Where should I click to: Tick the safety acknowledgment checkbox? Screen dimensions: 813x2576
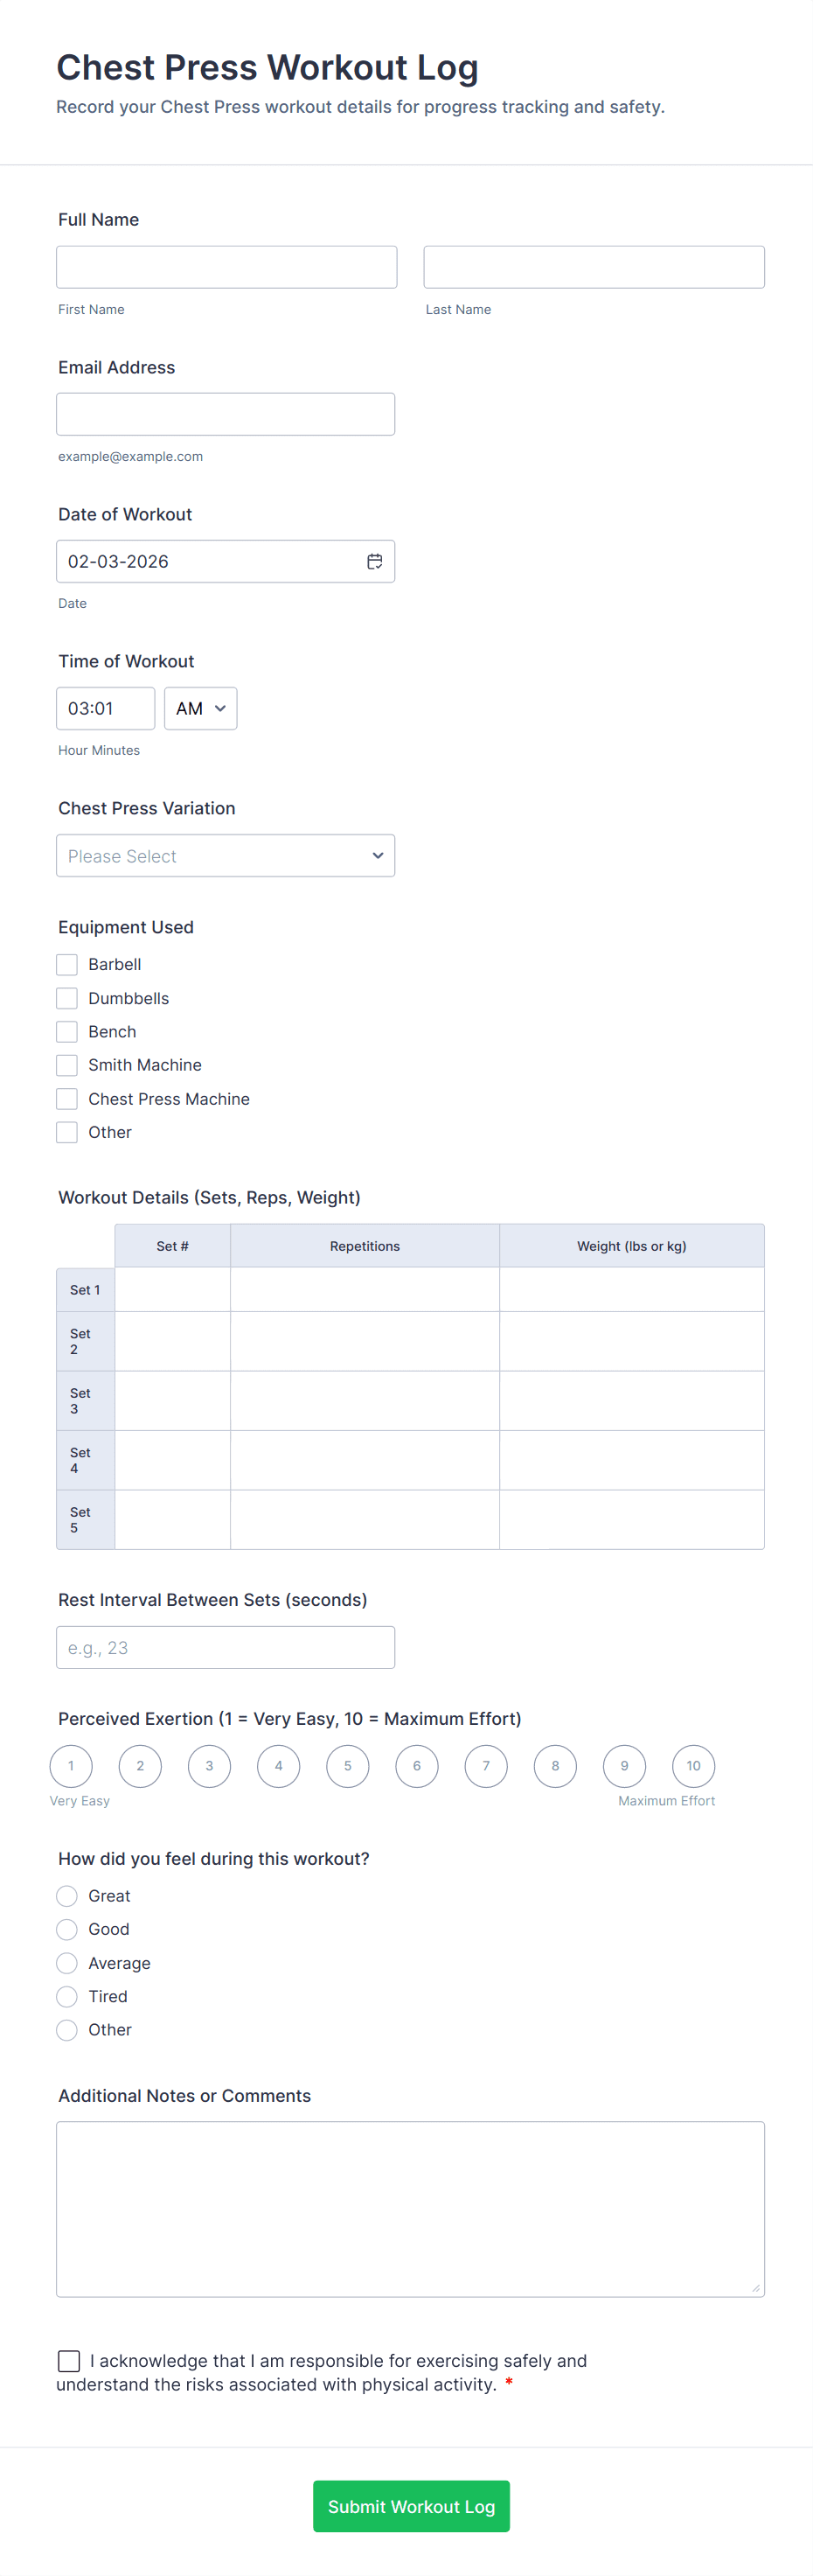[69, 2361]
